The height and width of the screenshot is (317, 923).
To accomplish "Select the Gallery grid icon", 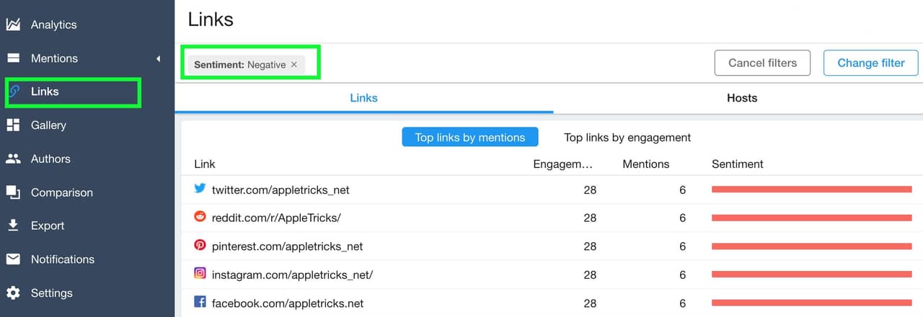I will coord(13,125).
